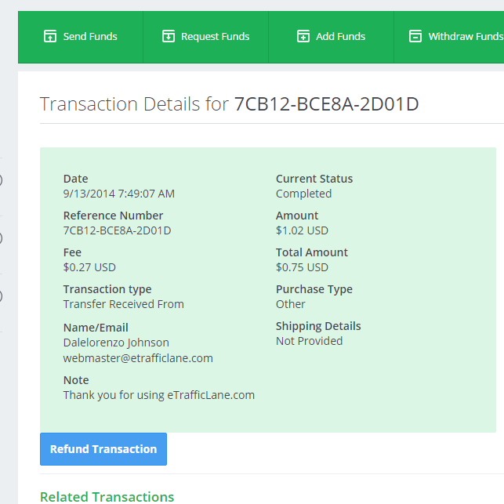
Task: Click the Reference Number value 7CB12-BCE8A-2D01D
Action: tap(118, 230)
